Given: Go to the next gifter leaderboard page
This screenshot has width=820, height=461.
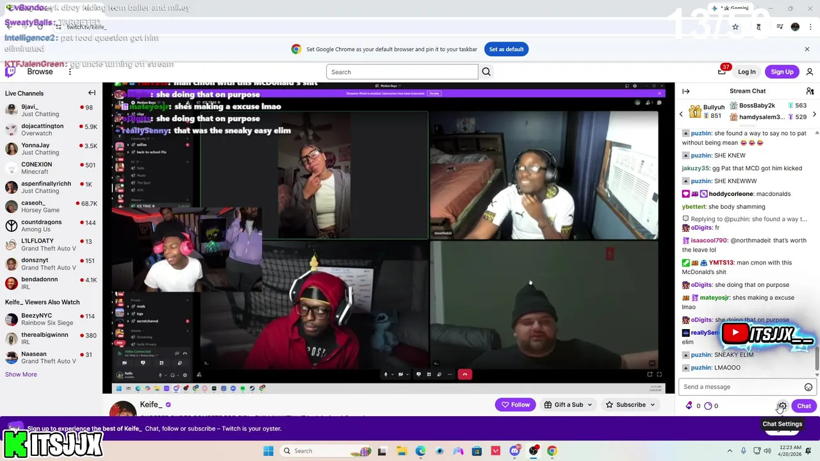Looking at the screenshot, I should pos(814,114).
